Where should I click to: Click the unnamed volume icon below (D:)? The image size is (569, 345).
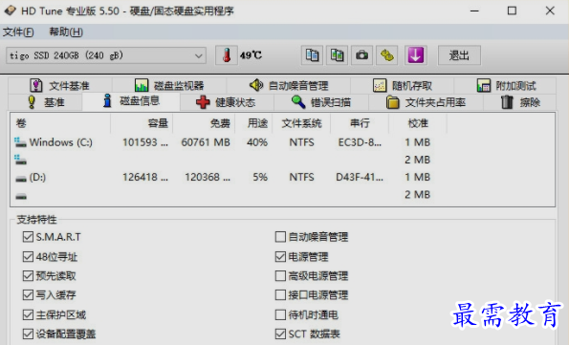[x=21, y=196]
